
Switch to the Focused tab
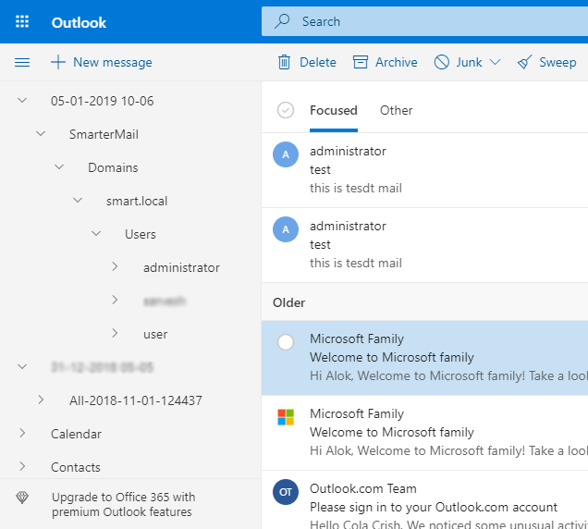(x=334, y=111)
